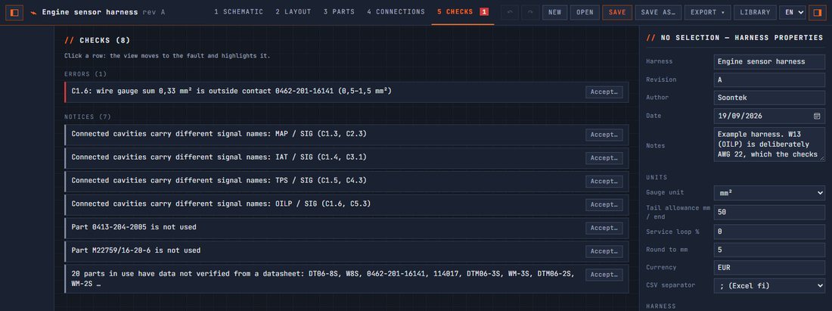Accept the TPS / SIG notice
Image resolution: width=832 pixels, height=311 pixels.
coord(604,182)
